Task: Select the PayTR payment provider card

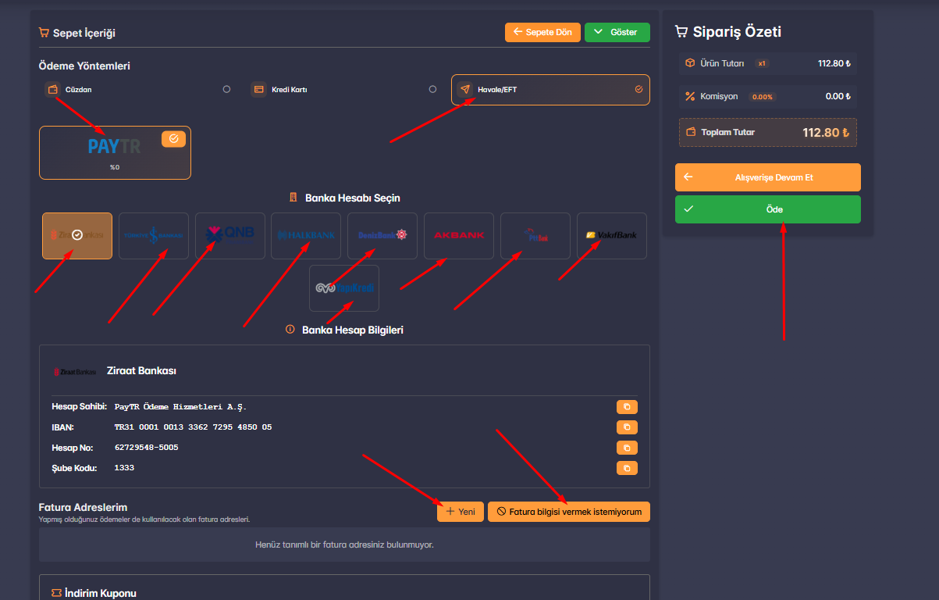Action: pos(115,152)
